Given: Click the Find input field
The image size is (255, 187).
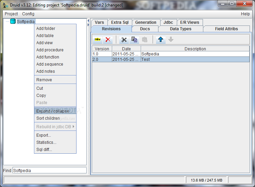Looking at the screenshot, I should (x=50, y=170).
